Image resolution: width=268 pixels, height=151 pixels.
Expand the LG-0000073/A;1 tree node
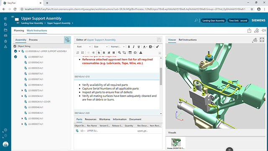(x=22, y=91)
